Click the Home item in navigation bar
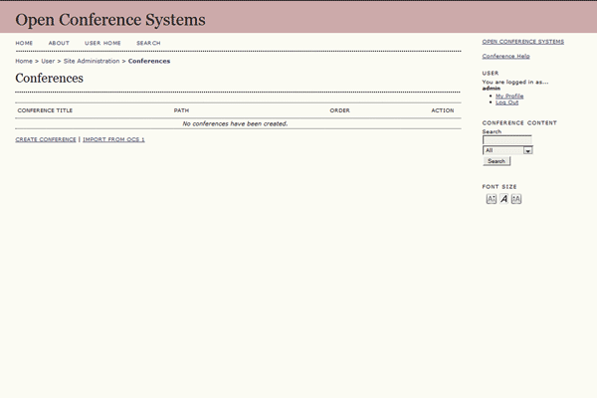Screen dimensions: 597x398 [x=24, y=43]
